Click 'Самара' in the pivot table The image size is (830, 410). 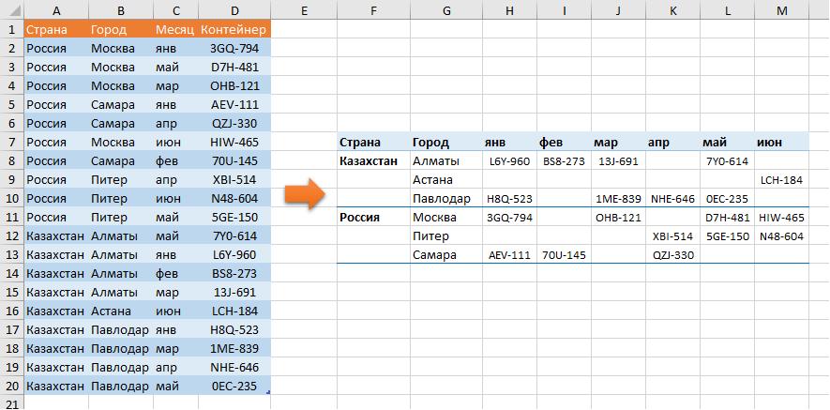[434, 255]
